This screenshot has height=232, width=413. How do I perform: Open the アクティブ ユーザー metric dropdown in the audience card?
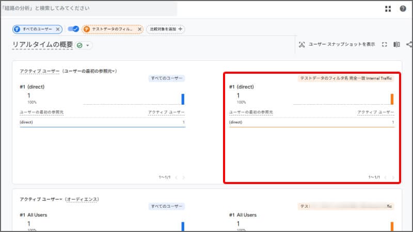point(41,199)
